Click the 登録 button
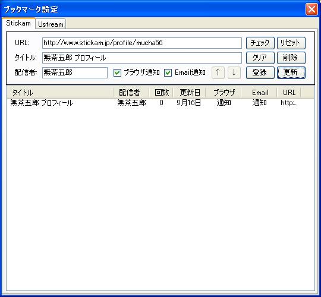 pos(260,72)
